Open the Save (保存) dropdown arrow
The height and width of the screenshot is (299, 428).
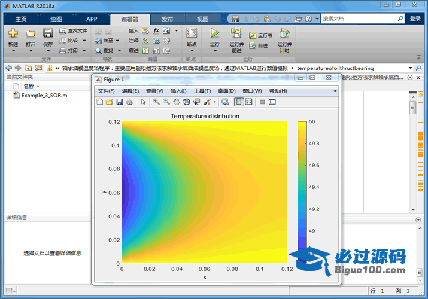(x=48, y=51)
